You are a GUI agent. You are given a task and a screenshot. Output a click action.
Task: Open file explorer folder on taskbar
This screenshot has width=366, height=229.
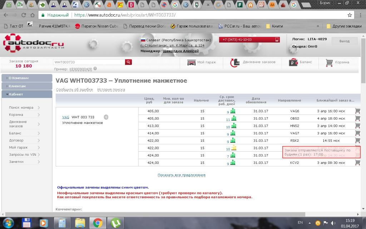[80, 223]
